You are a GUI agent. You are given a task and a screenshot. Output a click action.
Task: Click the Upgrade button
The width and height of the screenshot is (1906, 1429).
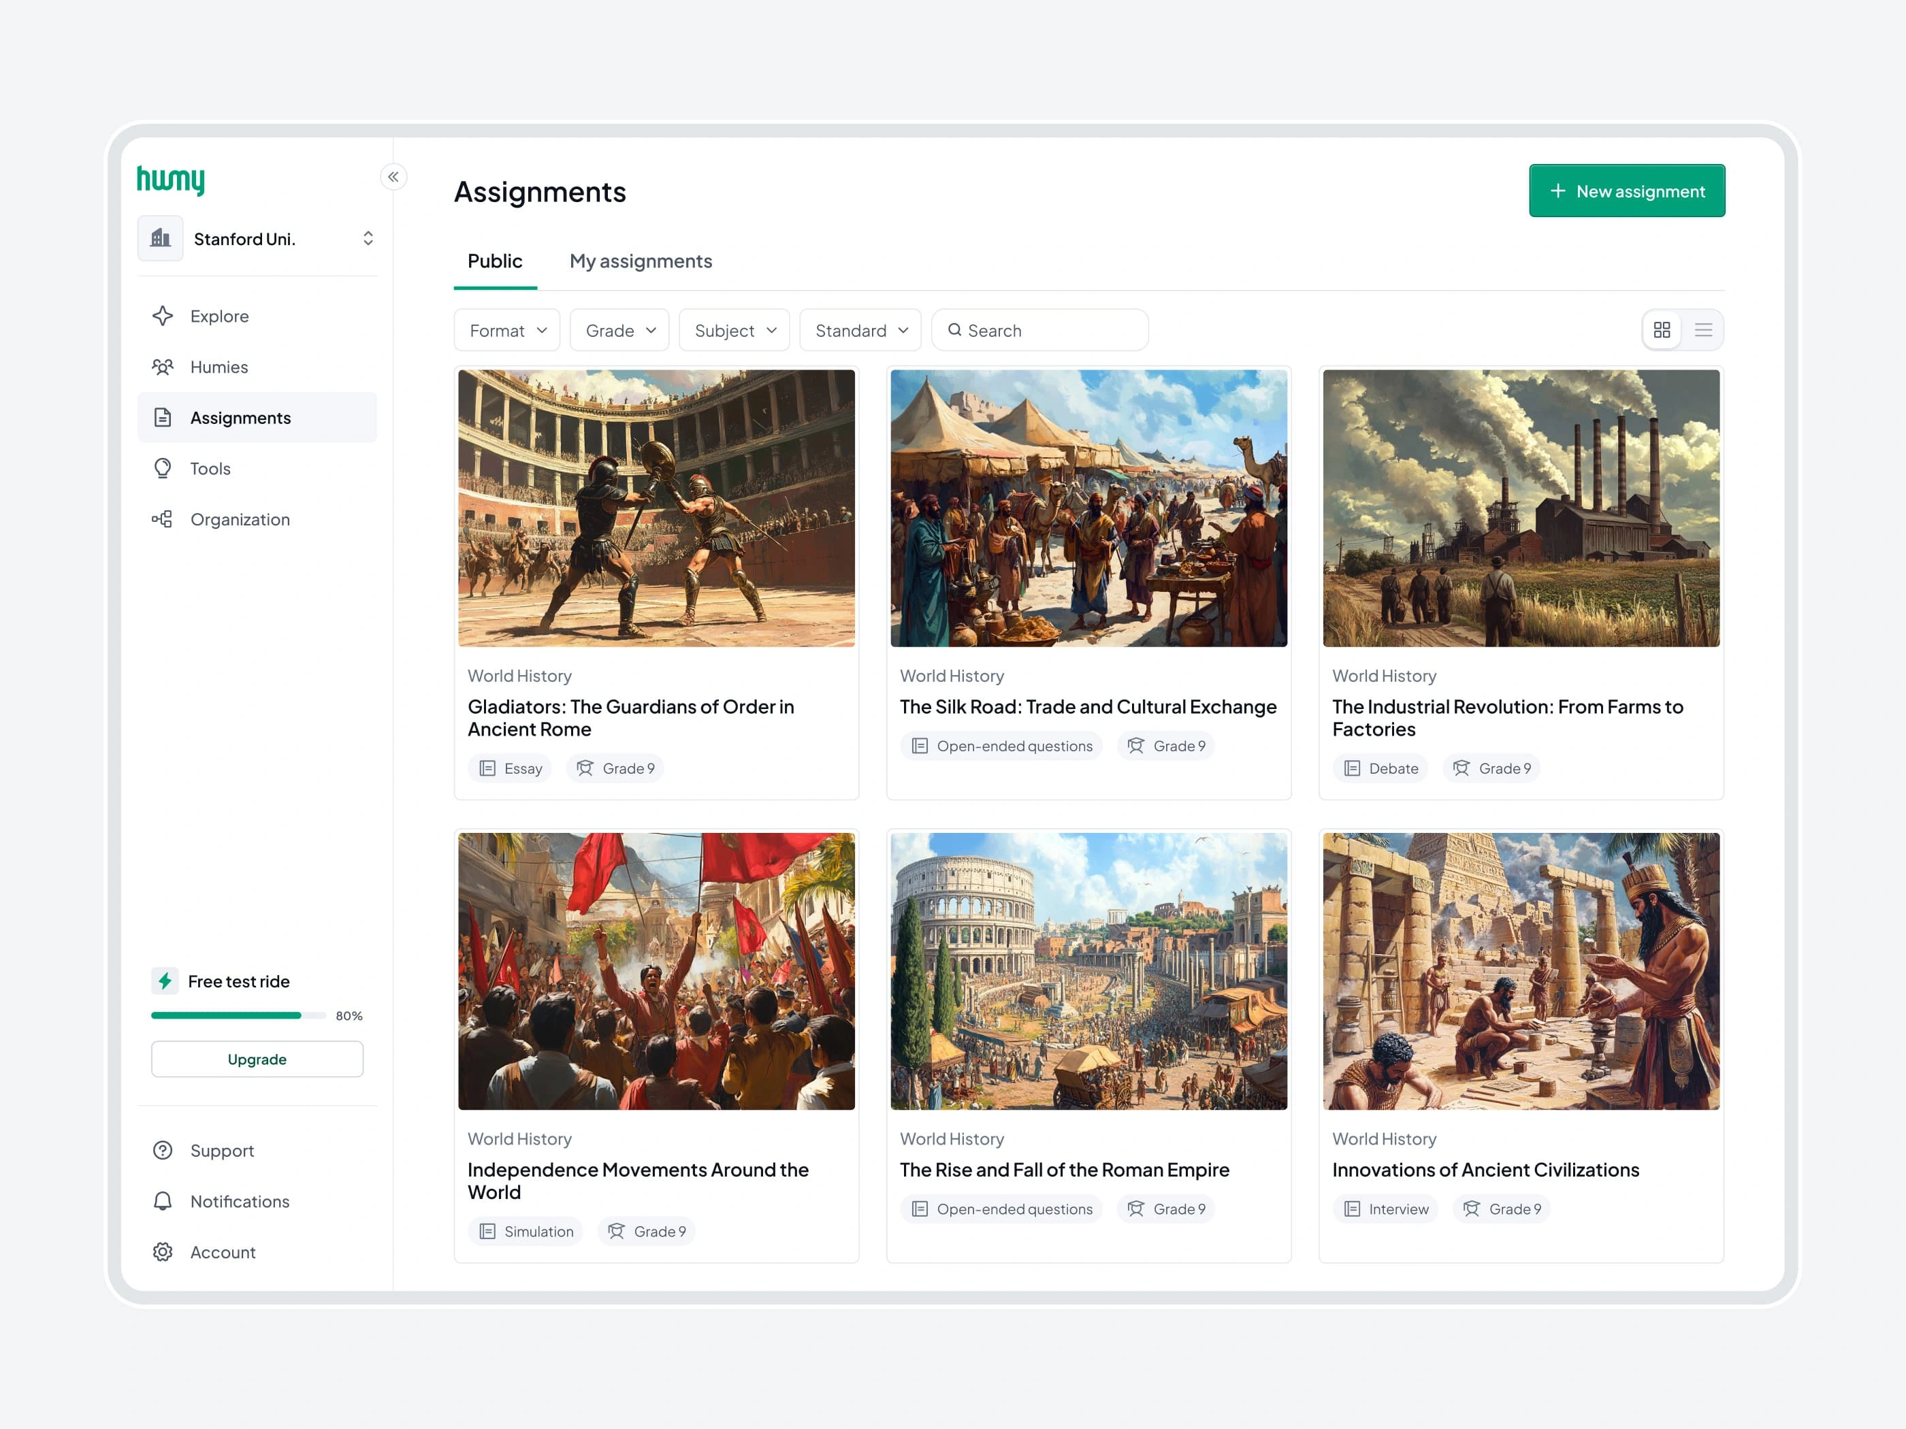click(x=257, y=1060)
